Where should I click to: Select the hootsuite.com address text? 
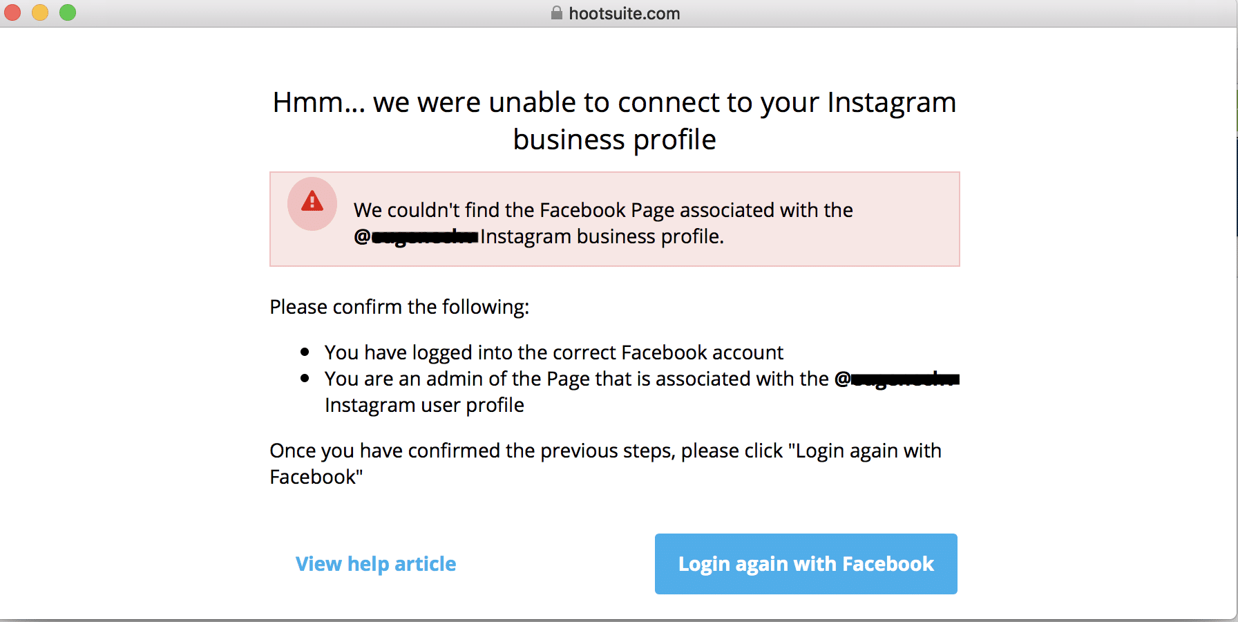pyautogui.click(x=625, y=13)
